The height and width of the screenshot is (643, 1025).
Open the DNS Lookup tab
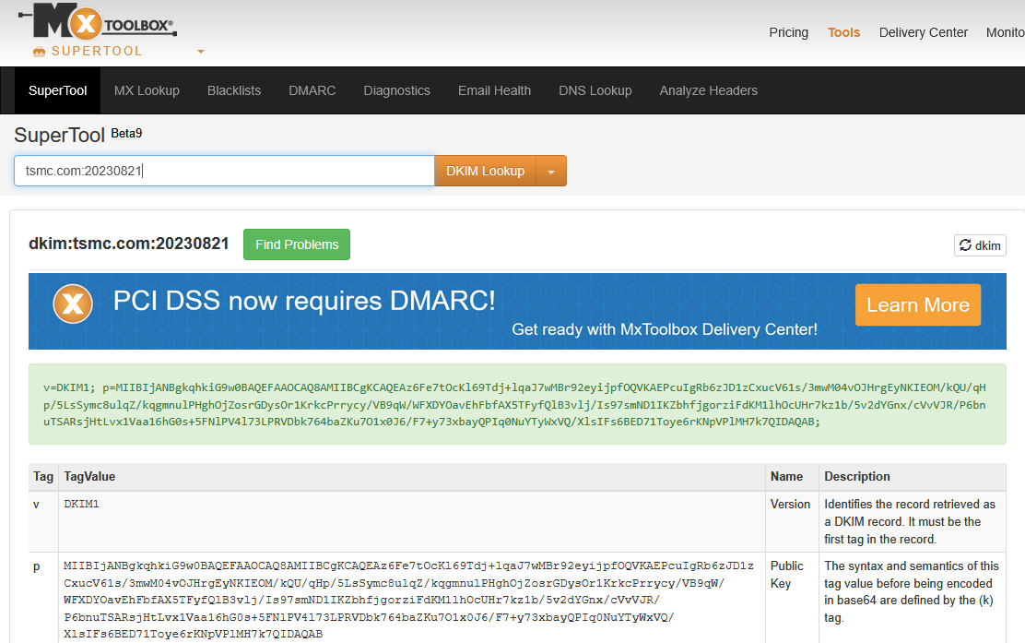pos(595,90)
